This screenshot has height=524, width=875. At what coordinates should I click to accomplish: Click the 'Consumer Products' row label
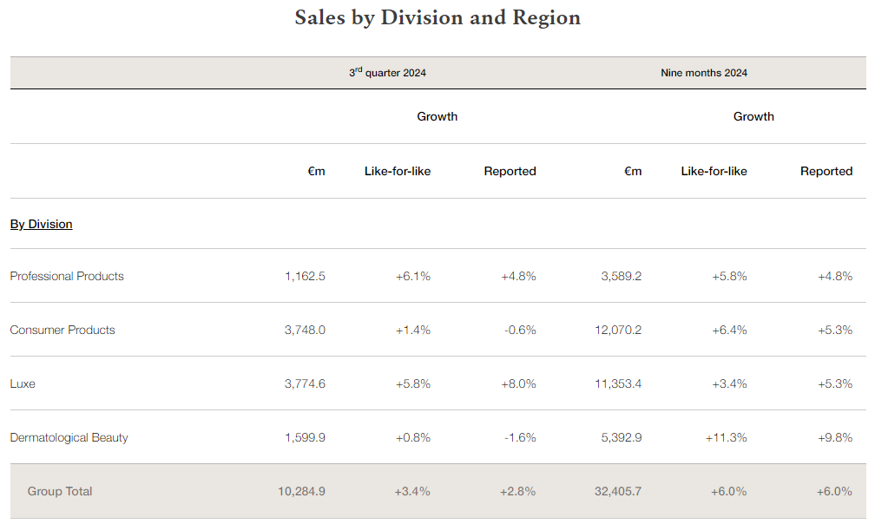(x=62, y=330)
